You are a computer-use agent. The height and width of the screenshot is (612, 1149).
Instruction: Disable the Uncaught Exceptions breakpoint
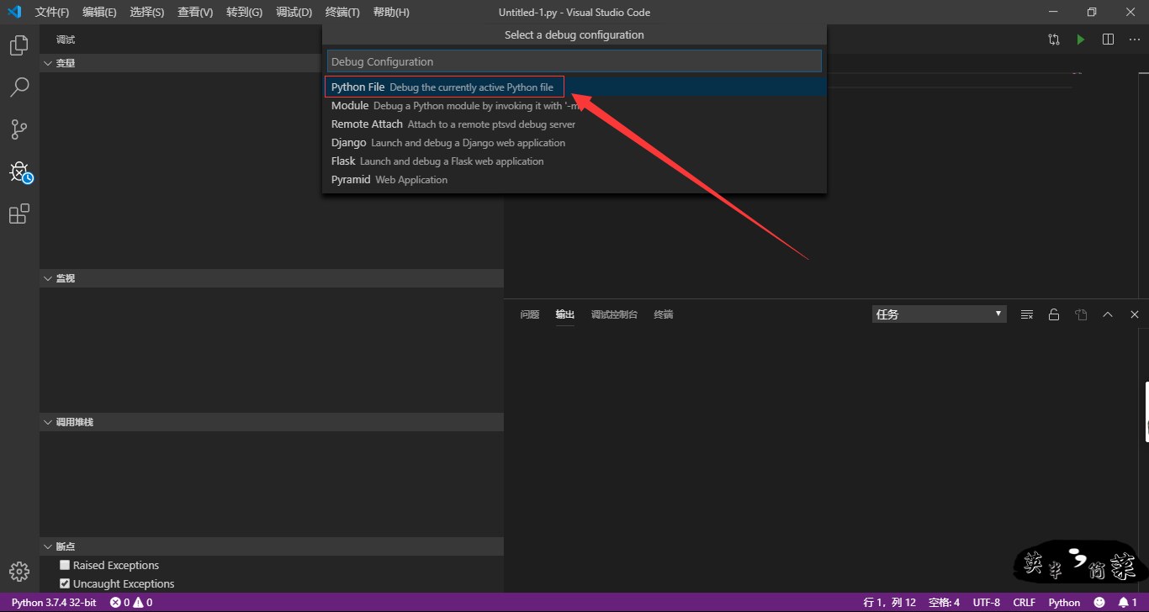65,583
